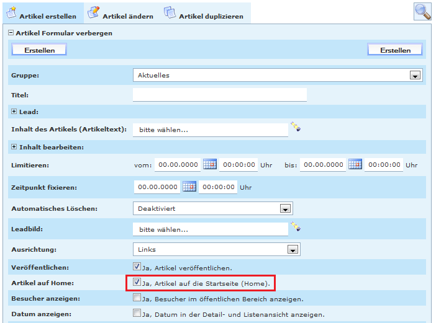Enable Besucher im öffentlichen Bereich anzeigen

137,298
